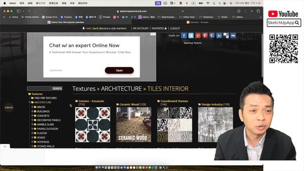The width and height of the screenshot is (304, 171).
Task: Open the Wi-Fi status menu
Action: tap(208, 3)
